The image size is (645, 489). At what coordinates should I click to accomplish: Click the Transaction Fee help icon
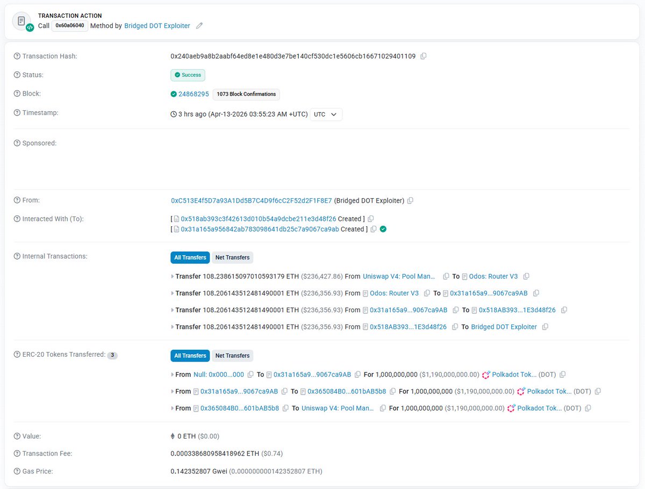click(17, 454)
